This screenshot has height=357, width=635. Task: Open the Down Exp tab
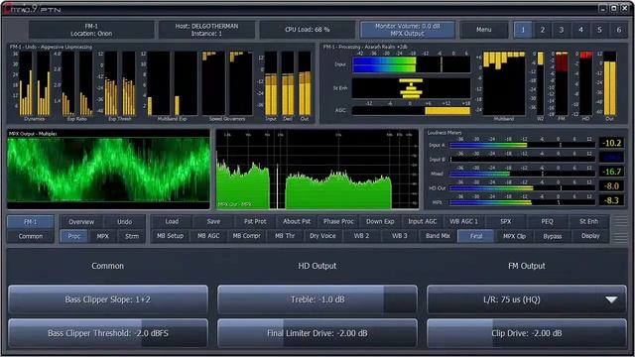point(380,221)
